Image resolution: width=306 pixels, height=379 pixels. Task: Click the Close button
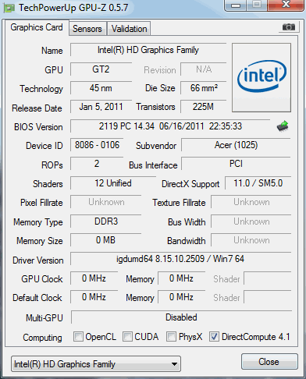(269, 362)
